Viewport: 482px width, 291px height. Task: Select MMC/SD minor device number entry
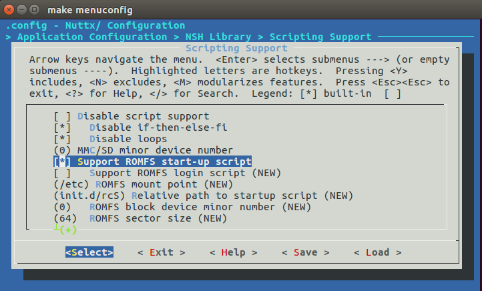[x=143, y=150]
